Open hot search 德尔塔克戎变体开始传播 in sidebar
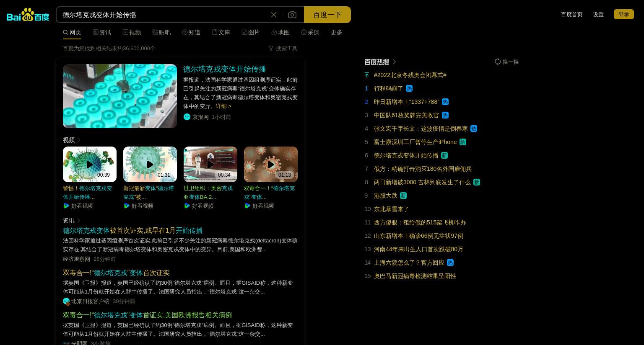The image size is (644, 345). click(406, 155)
